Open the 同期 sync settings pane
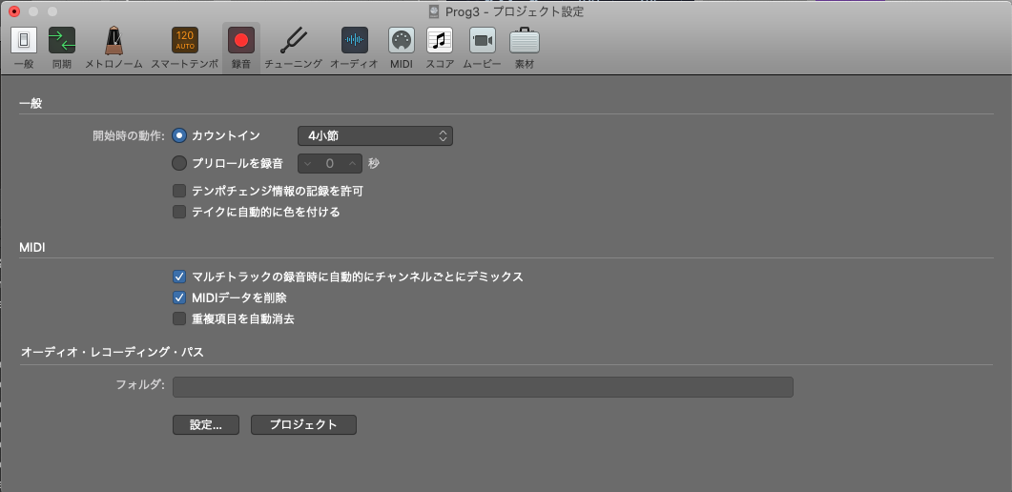Screen dimensions: 1012x492 tap(62, 48)
